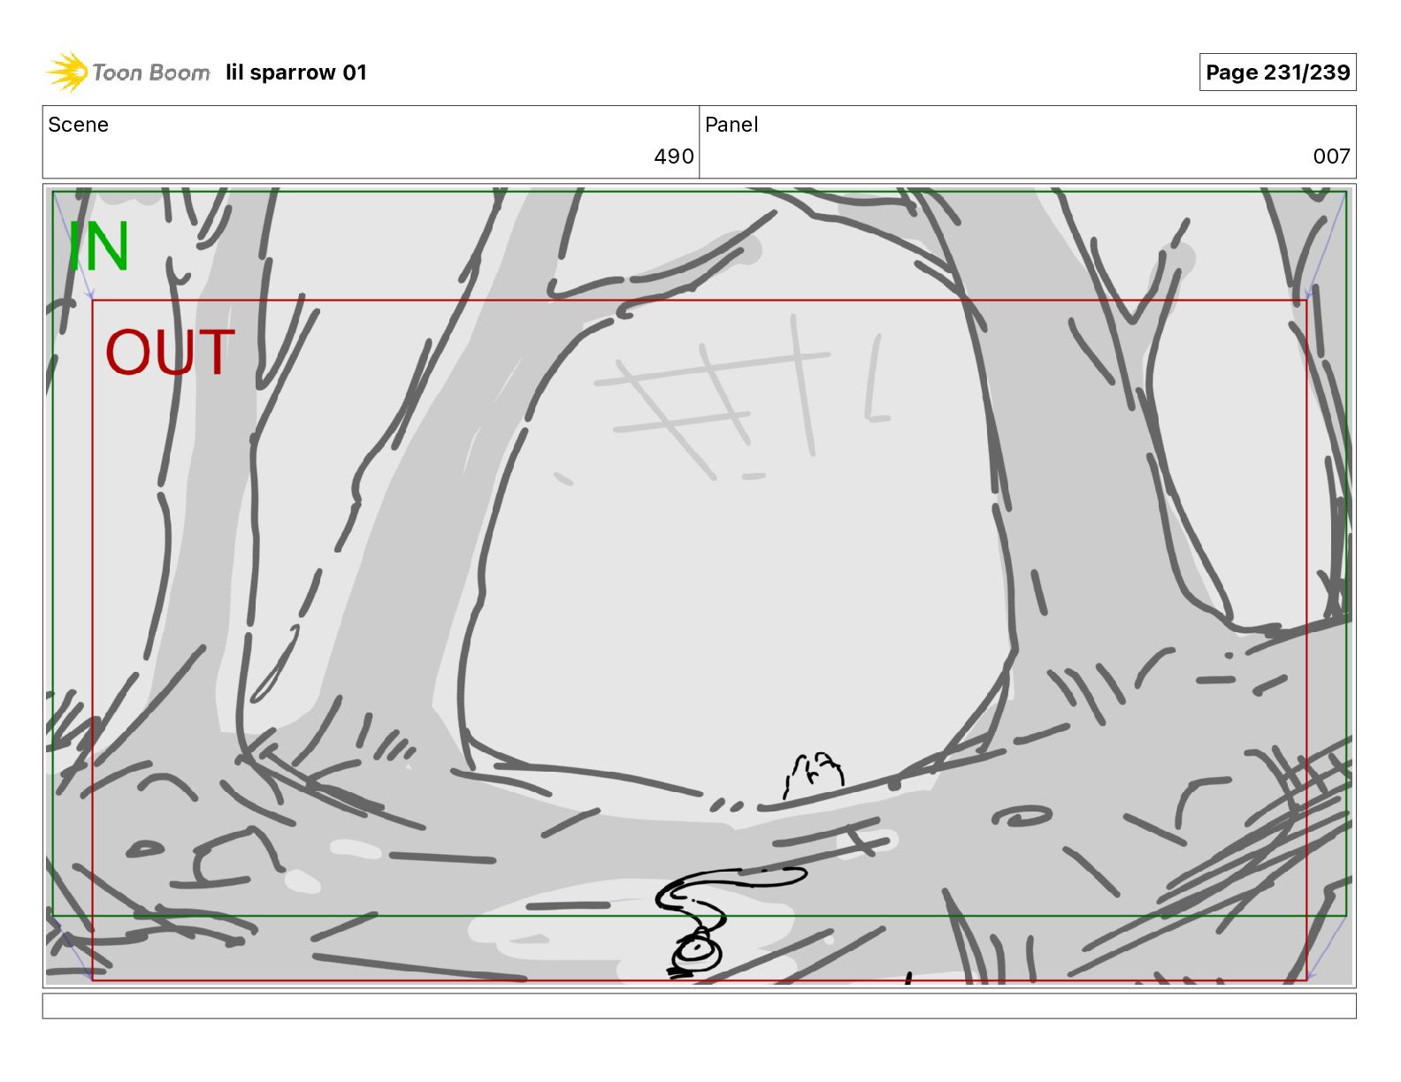Click the green IN camera label

click(99, 247)
